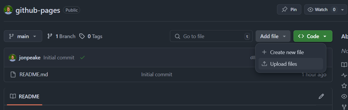The width and height of the screenshot is (348, 110).
Task: Click the repository owner avatar beside github-pages
Action: click(8, 10)
